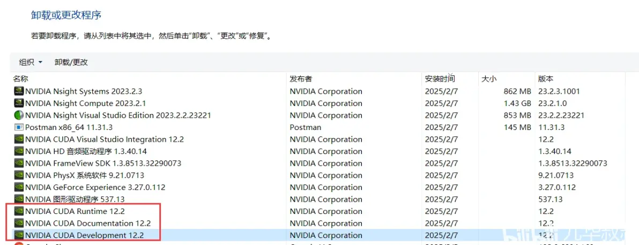Click the NVIDIA Nsight Systems 2023.2.3 icon
Screen dimensions: 639x245
pyautogui.click(x=18, y=91)
